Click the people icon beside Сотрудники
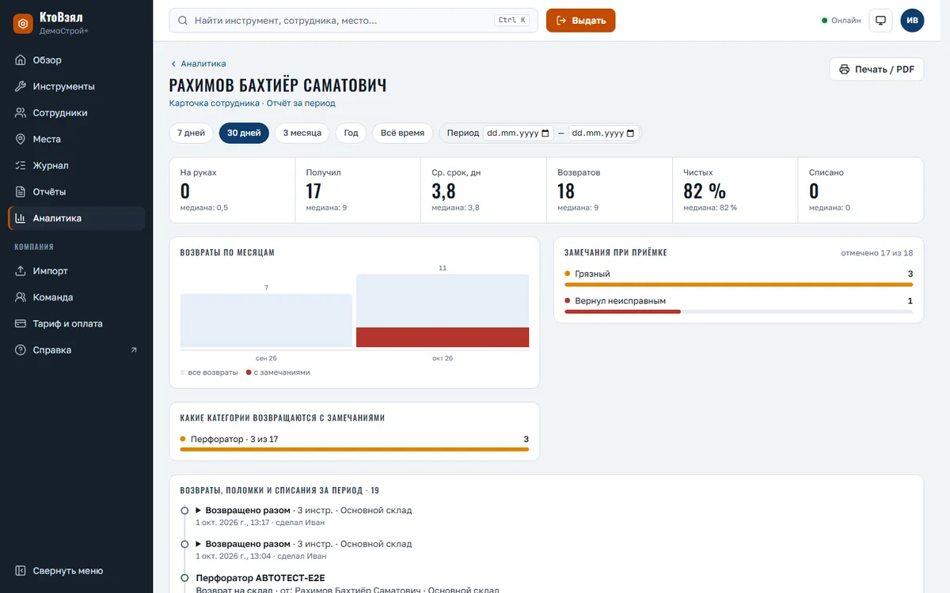This screenshot has width=950, height=593. pyautogui.click(x=21, y=113)
